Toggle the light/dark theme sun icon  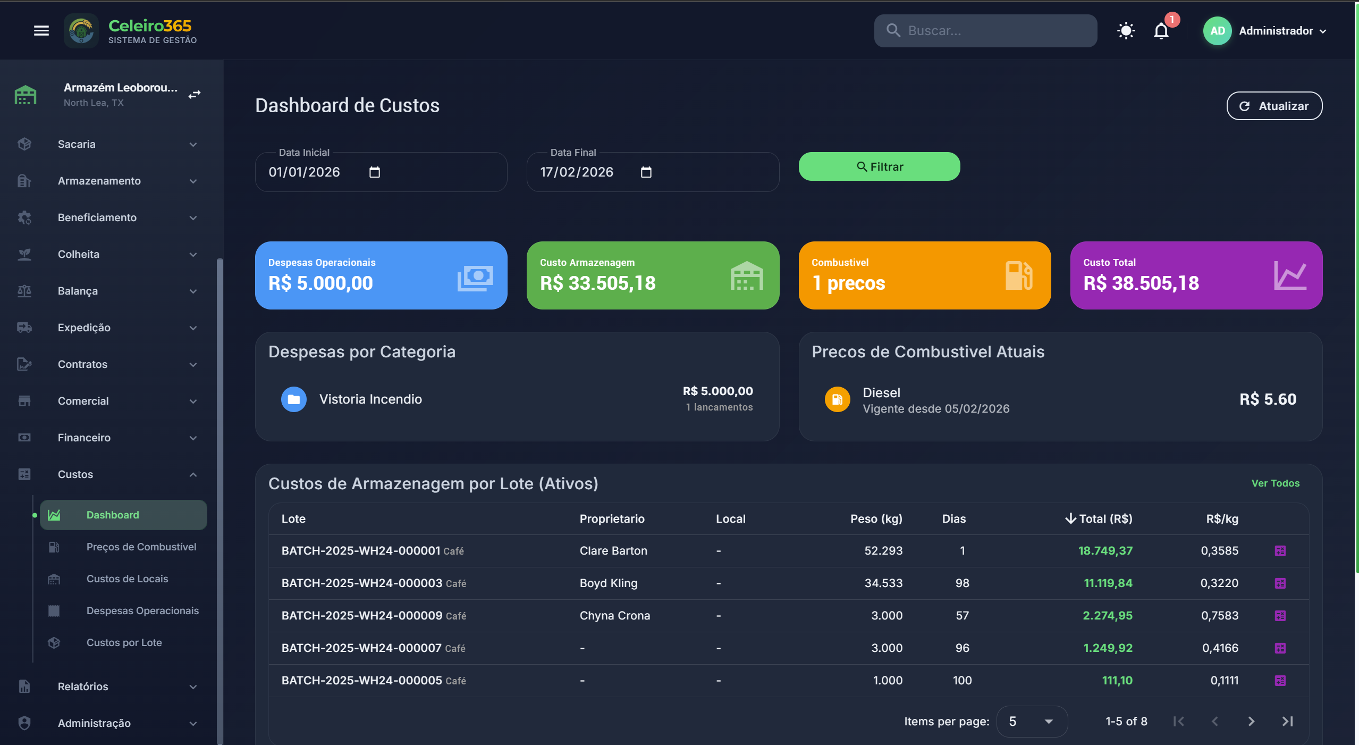tap(1126, 31)
